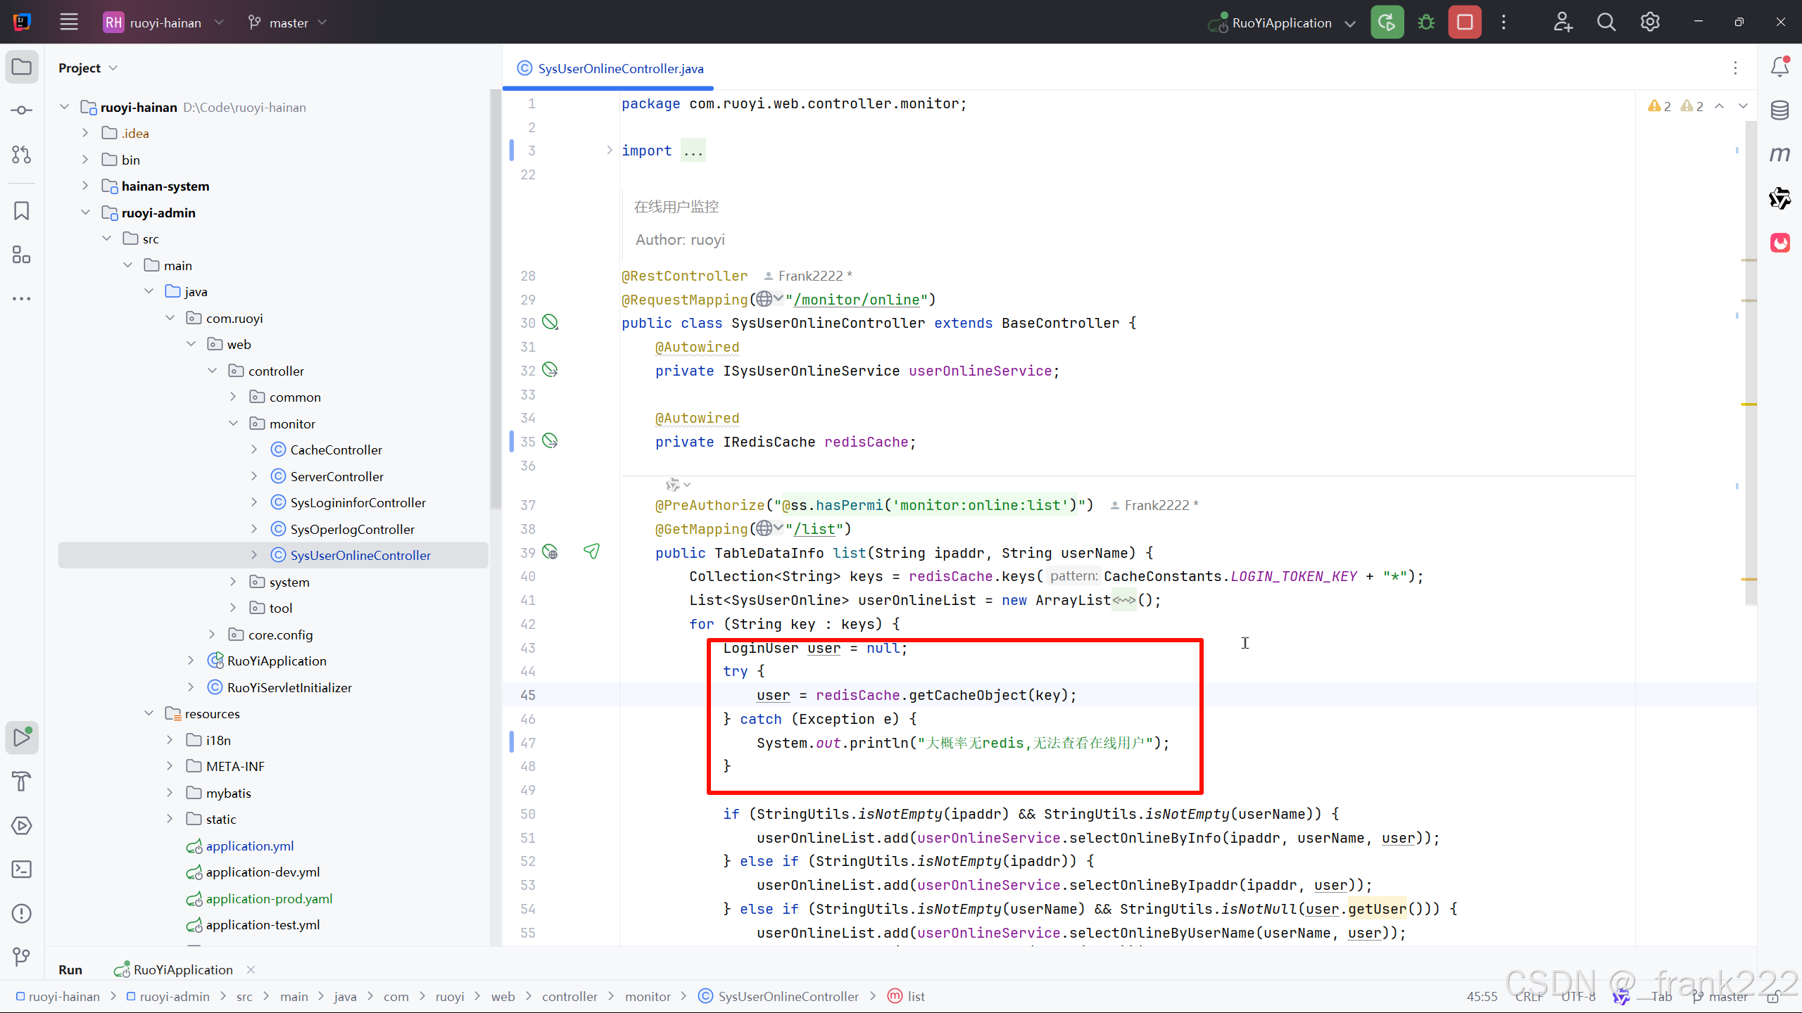This screenshot has height=1013, width=1802.
Task: Open the Notifications bell icon
Action: point(1779,67)
